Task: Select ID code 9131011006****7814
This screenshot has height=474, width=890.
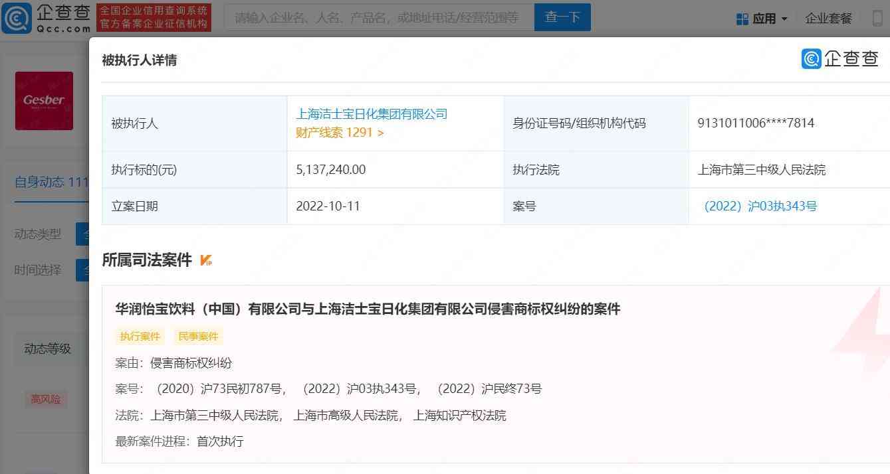Action: [756, 123]
